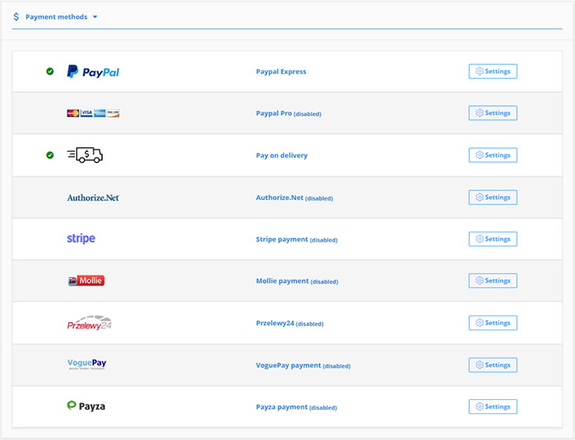
Task: Open the Payment methods heading
Action: pyautogui.click(x=56, y=17)
